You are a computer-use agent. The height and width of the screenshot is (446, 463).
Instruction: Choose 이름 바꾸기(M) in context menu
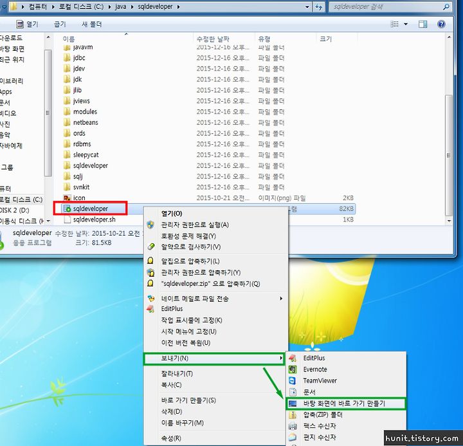pyautogui.click(x=182, y=423)
